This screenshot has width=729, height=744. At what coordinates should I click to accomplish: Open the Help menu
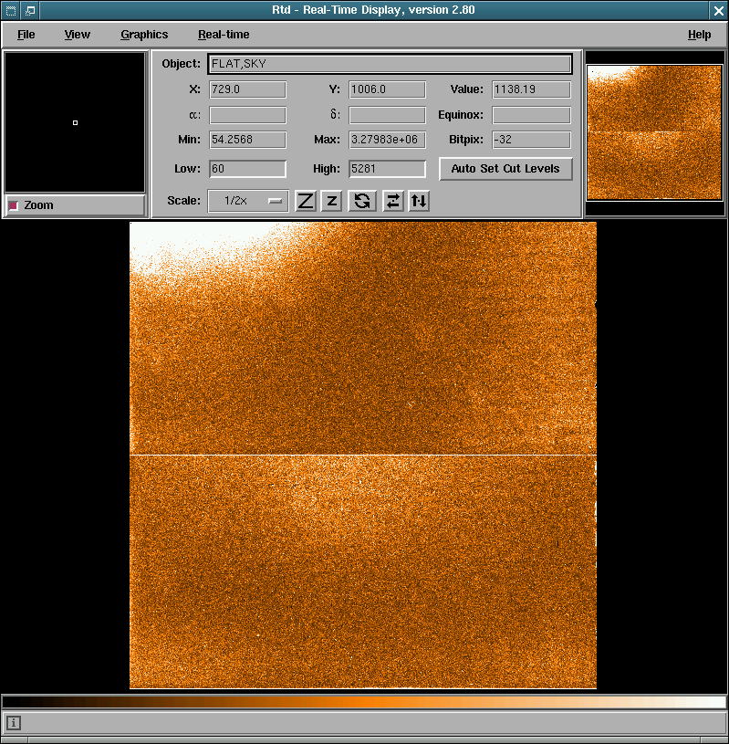point(699,35)
